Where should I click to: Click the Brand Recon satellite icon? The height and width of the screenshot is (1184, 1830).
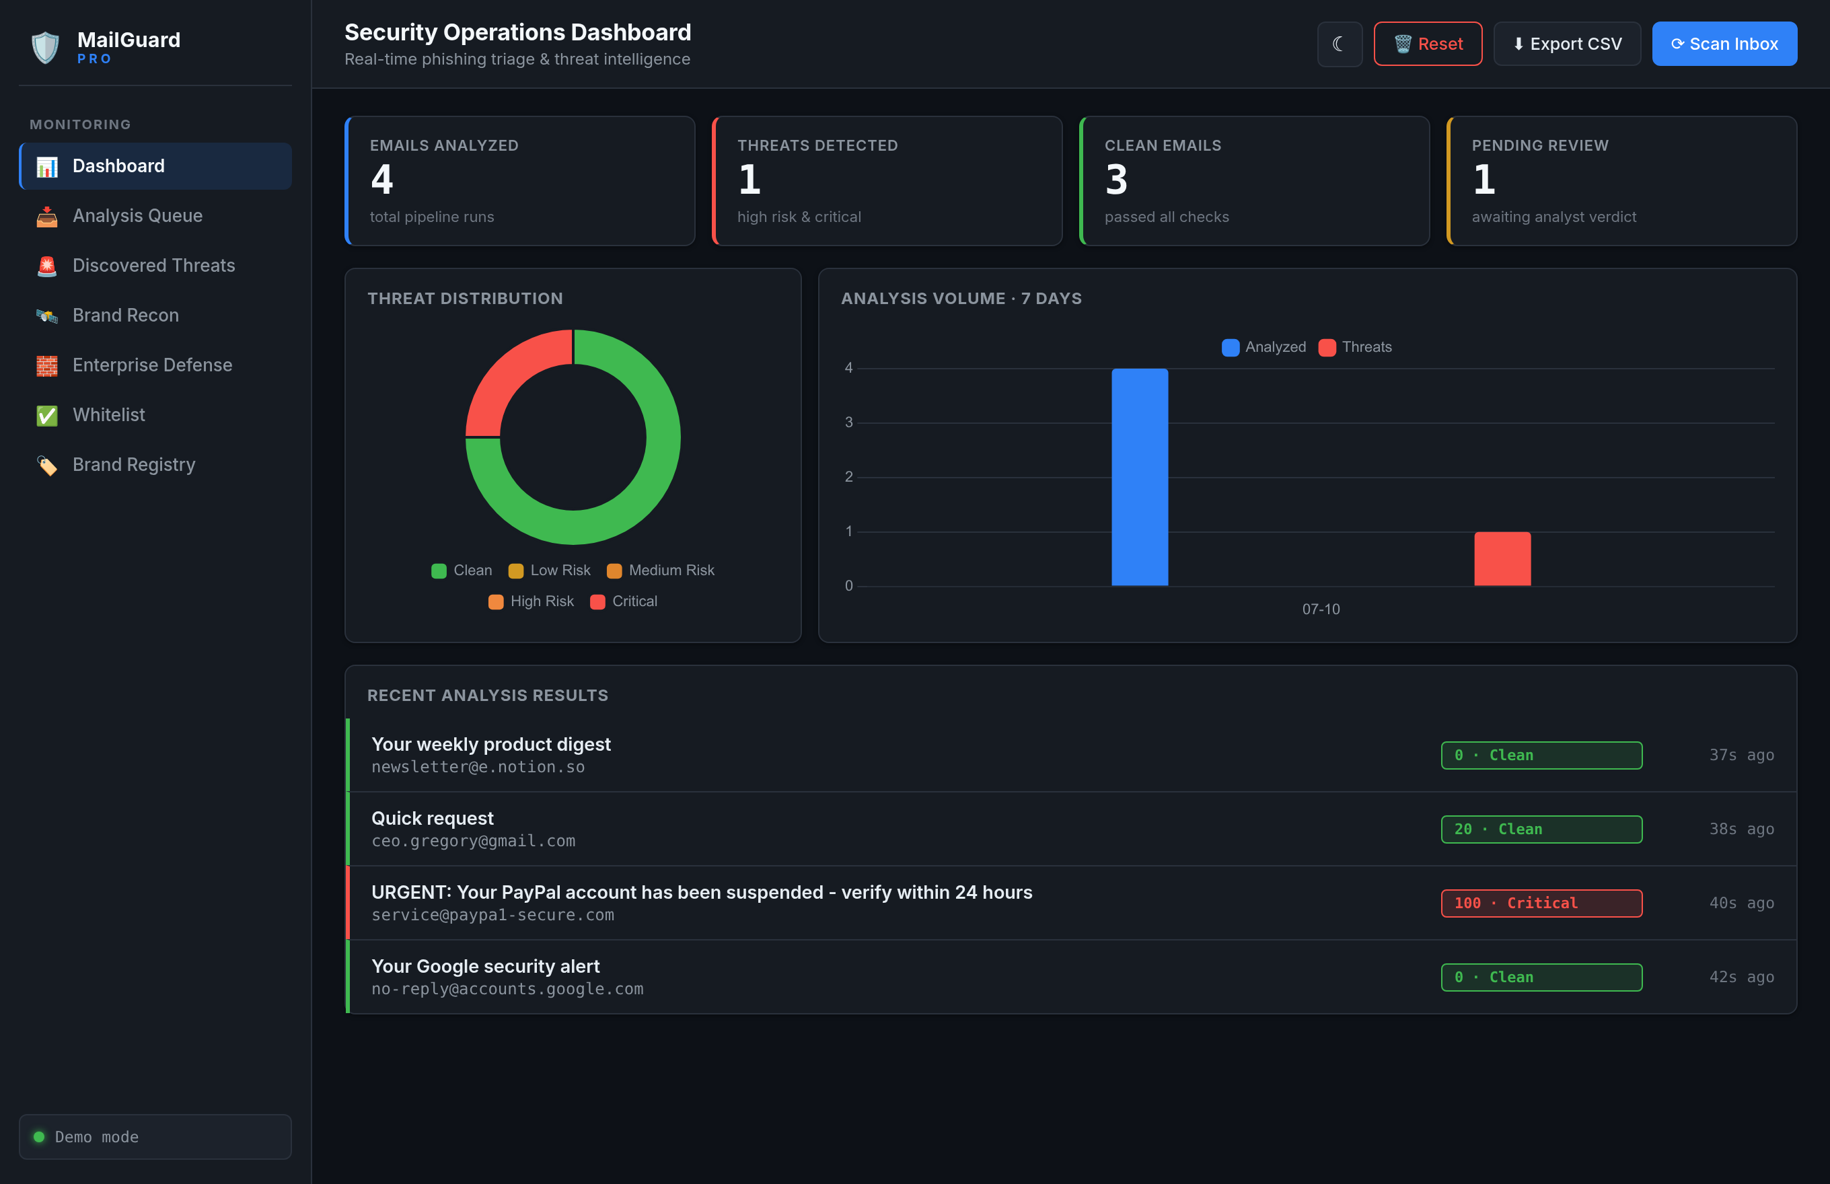(47, 316)
